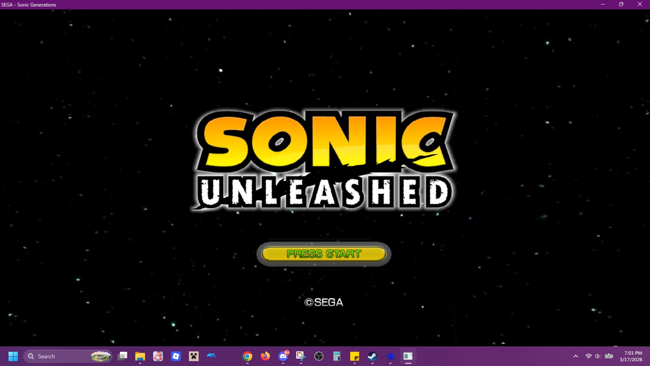Open Discord with notification badge
The height and width of the screenshot is (366, 650).
point(283,356)
